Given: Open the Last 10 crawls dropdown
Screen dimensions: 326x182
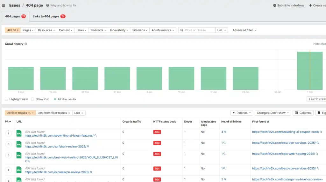Looking at the screenshot, I should [316, 99].
